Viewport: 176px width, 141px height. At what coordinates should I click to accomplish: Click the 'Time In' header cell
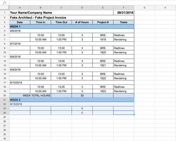(x=40, y=22)
